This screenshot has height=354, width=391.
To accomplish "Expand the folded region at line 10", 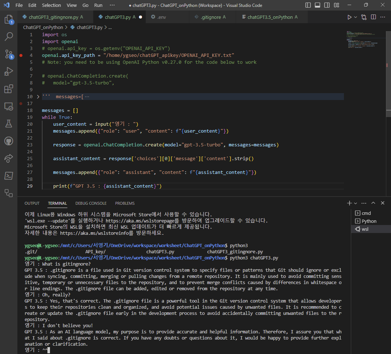I will pos(38,97).
